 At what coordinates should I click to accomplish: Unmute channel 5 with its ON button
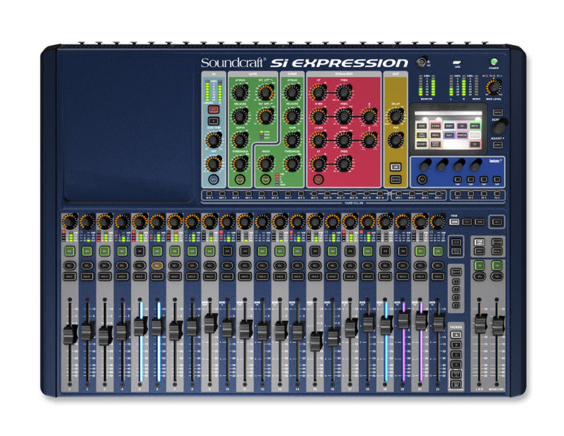(139, 251)
